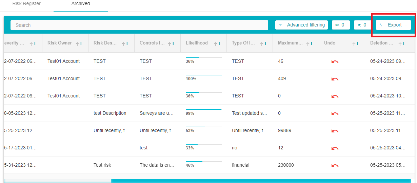Viewport: 417px width, 183px height.
Task: Sort by the Risk Owner column arrow
Action: [77, 44]
